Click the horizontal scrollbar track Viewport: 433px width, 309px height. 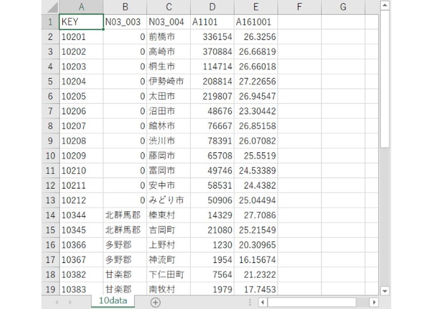318,302
